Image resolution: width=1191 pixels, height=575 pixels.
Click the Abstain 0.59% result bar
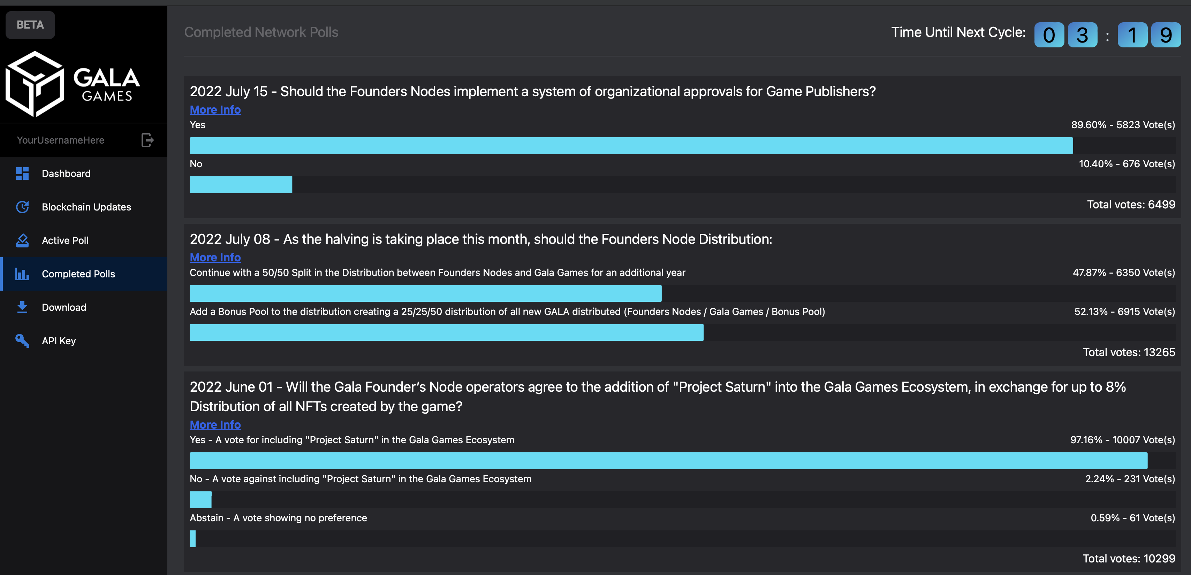(193, 538)
